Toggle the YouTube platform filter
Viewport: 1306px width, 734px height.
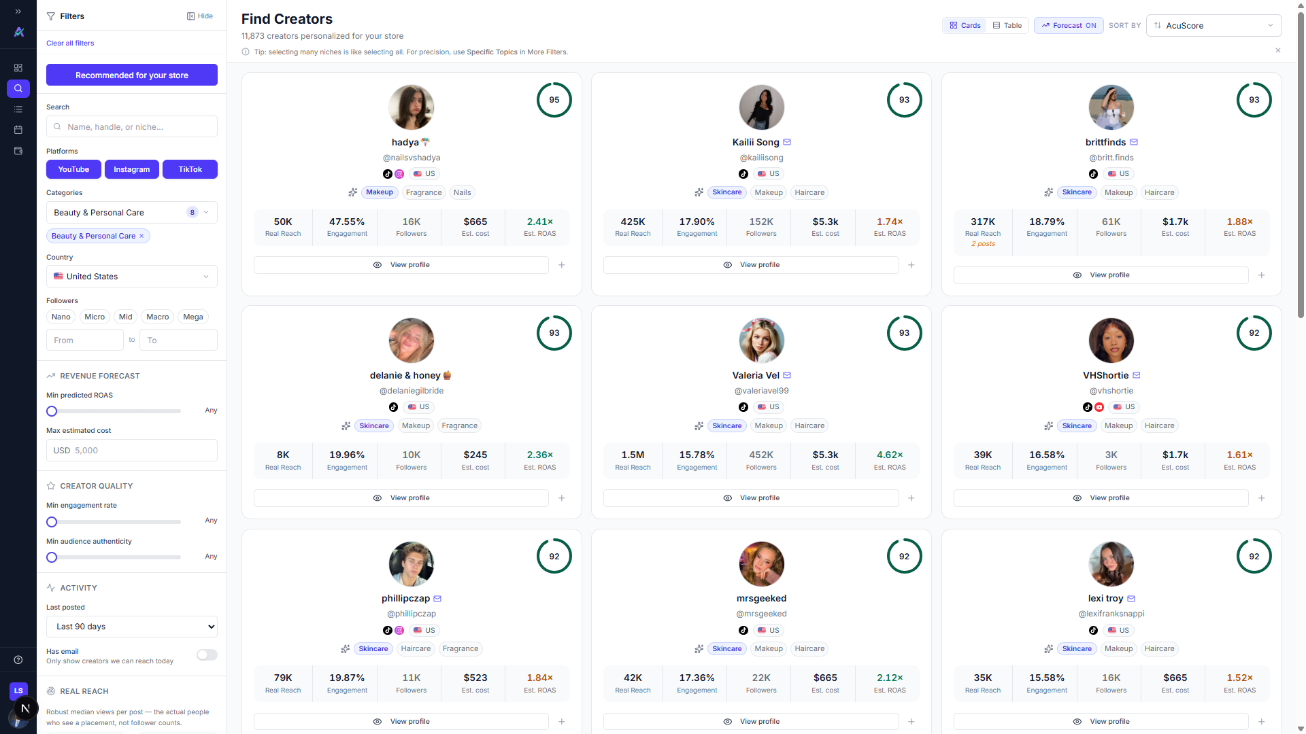(x=73, y=169)
